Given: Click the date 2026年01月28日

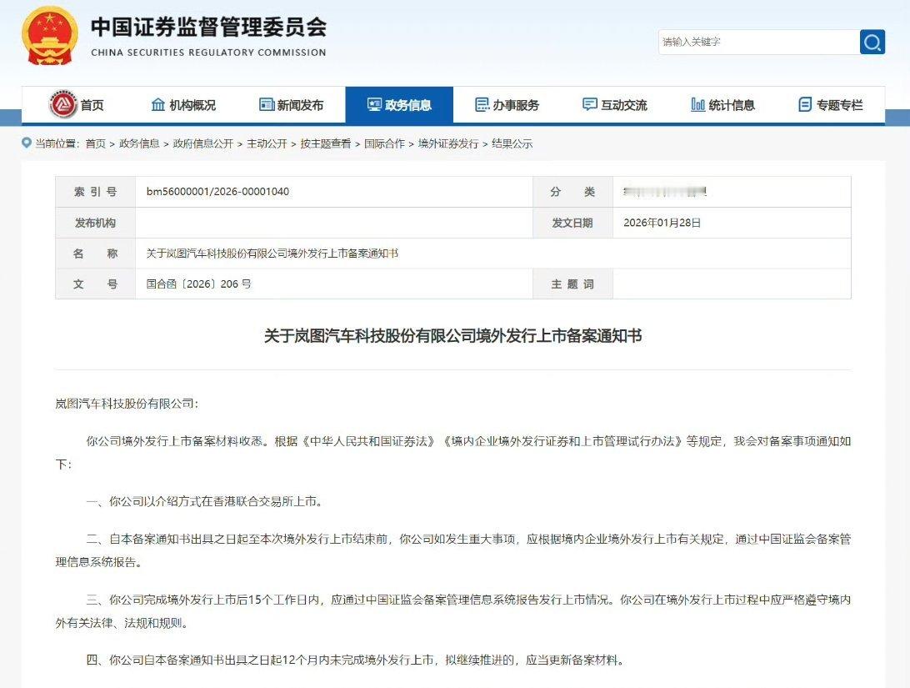Looking at the screenshot, I should point(662,223).
